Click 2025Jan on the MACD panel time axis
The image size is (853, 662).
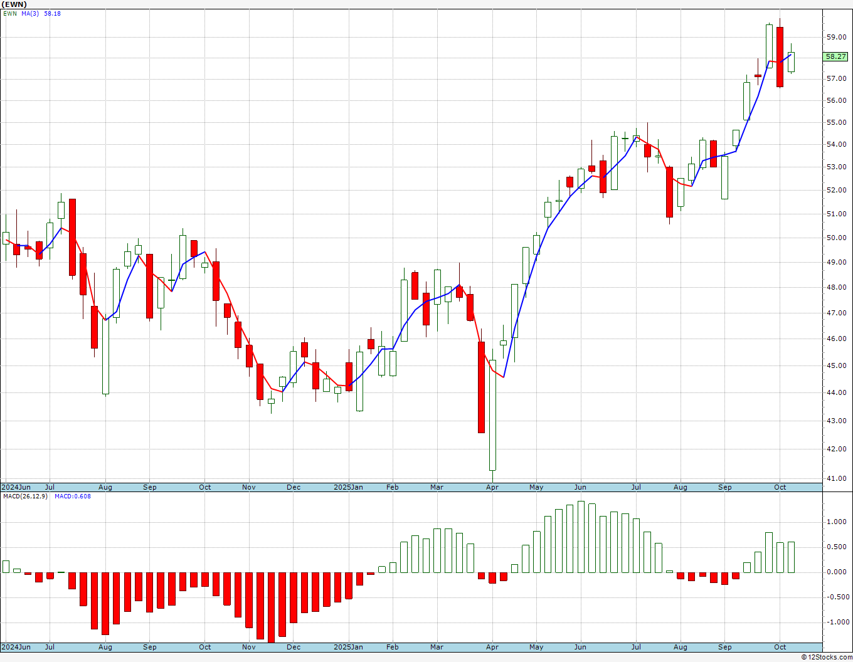pos(348,647)
